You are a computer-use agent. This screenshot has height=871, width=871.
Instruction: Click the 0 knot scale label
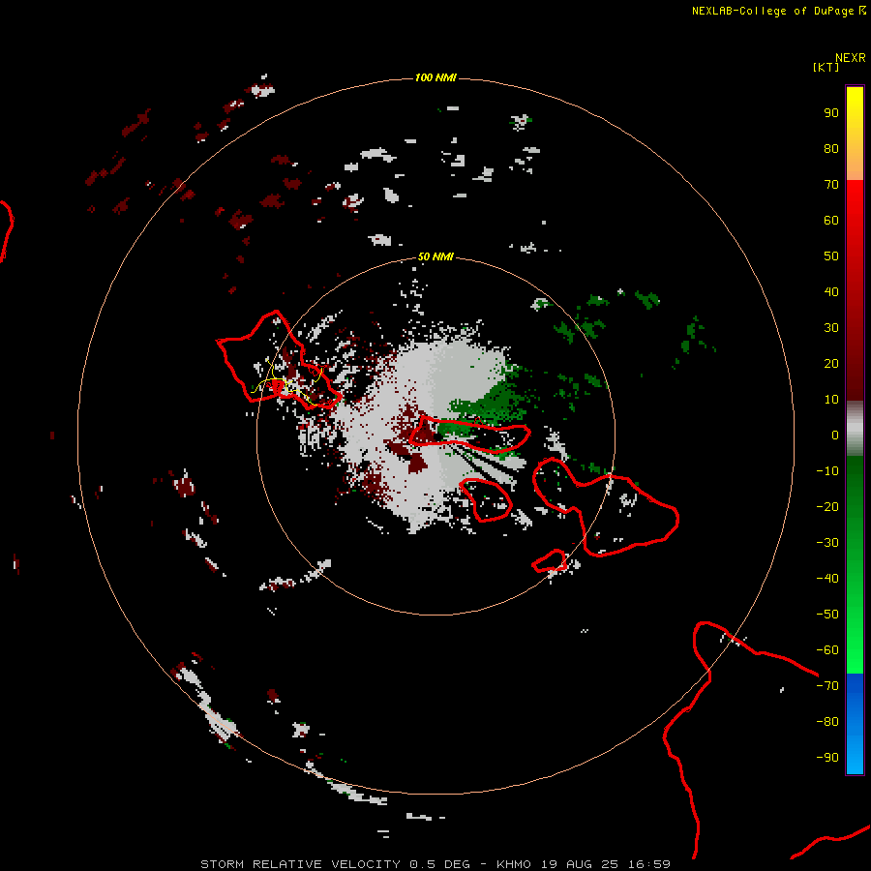coord(835,435)
